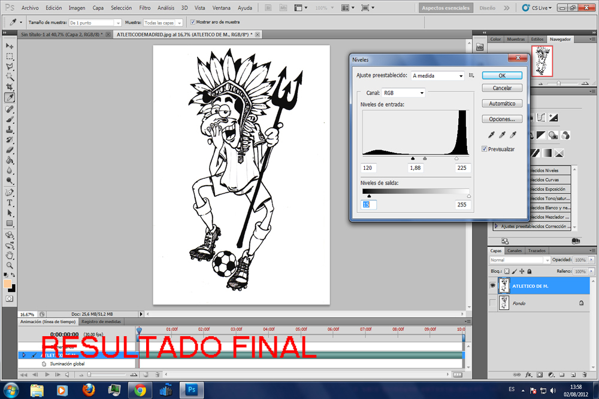
Task: Open the Ajuste preestablecido dropdown
Action: [x=438, y=75]
